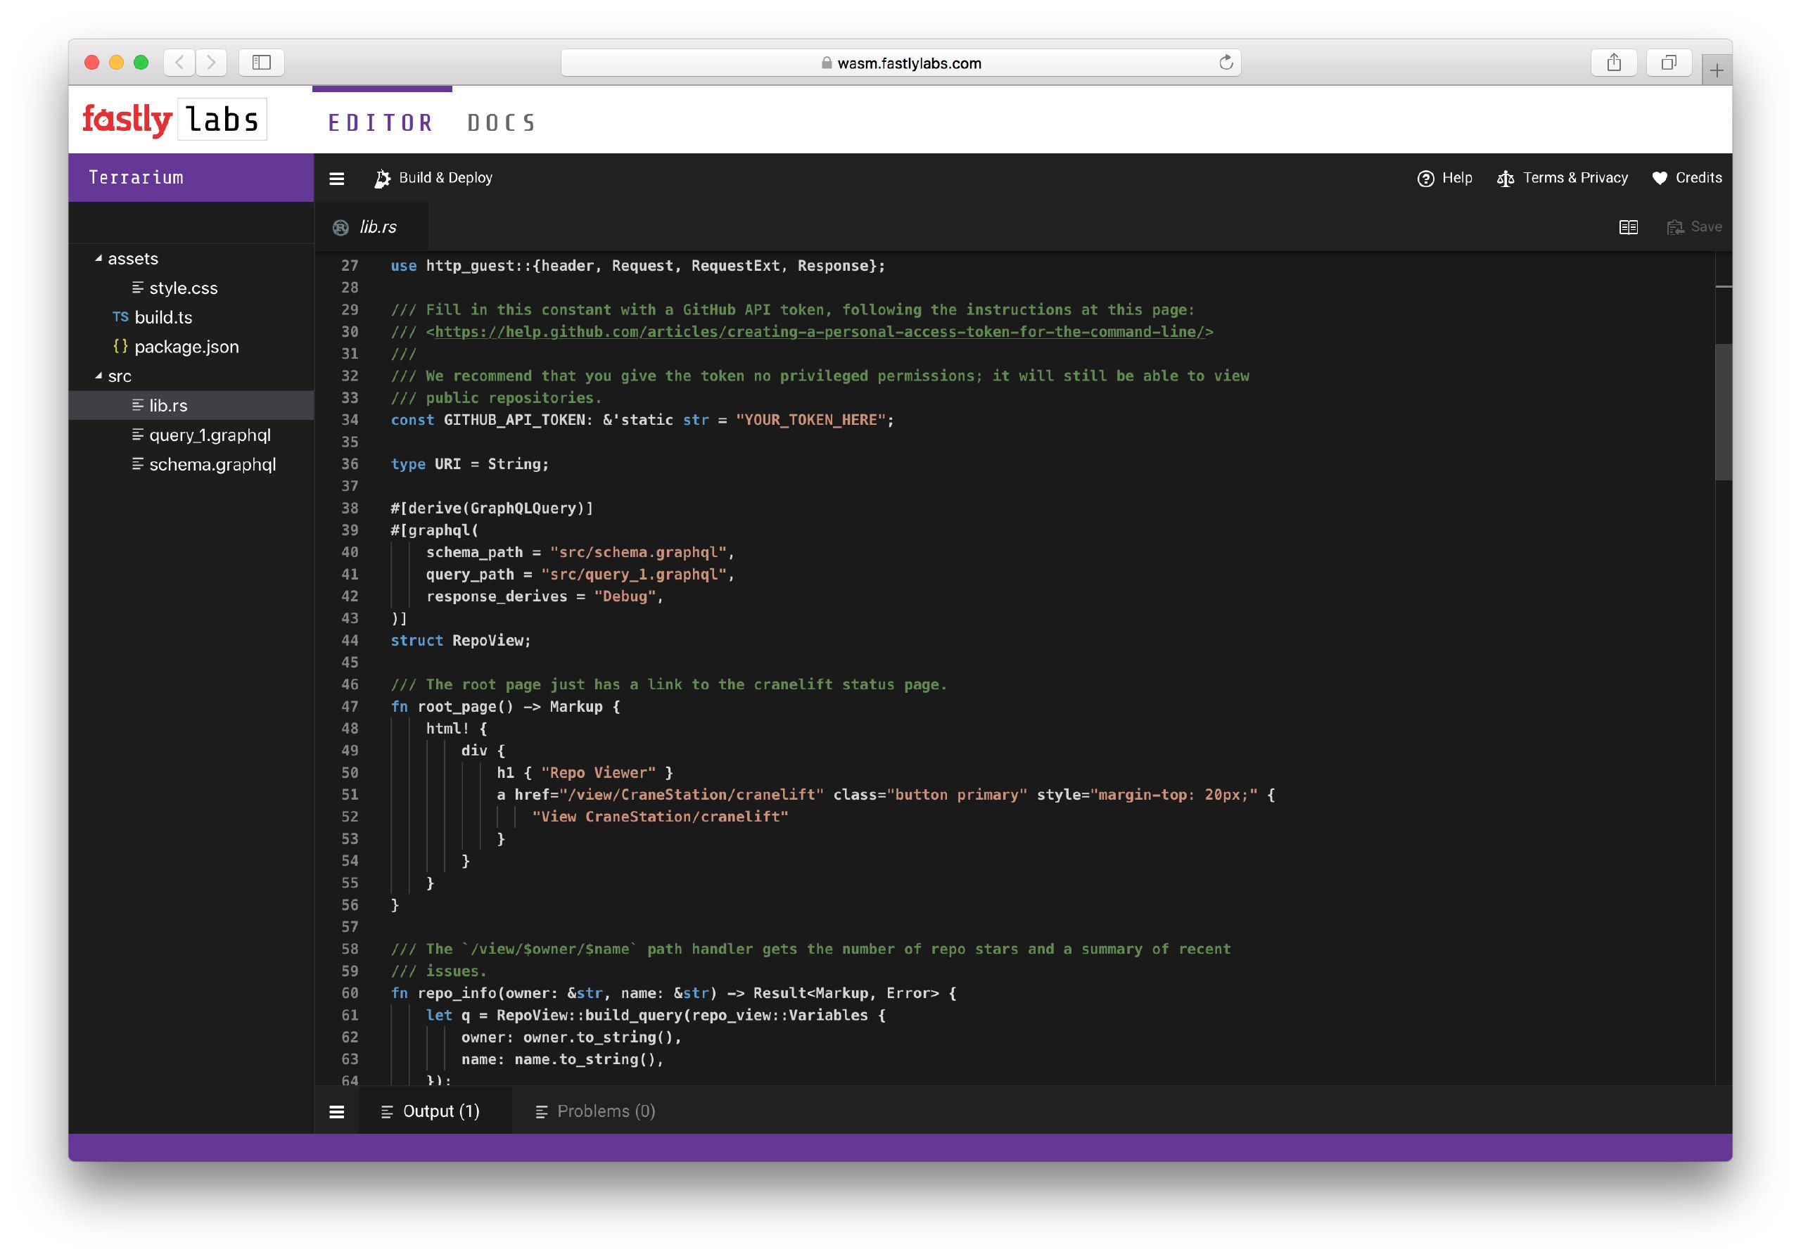This screenshot has width=1801, height=1259.
Task: Click the file icon beside style.css
Action: pos(137,288)
